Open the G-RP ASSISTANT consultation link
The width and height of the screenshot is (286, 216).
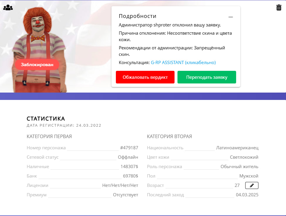coord(183,63)
